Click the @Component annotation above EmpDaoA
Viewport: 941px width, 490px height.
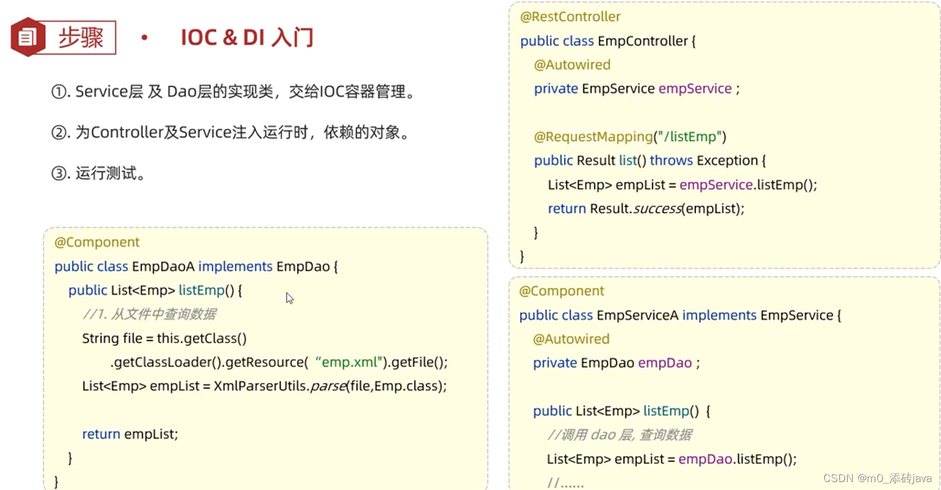(x=97, y=242)
